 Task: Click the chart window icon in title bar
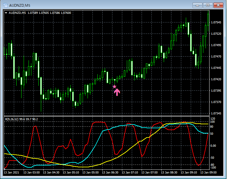5,5
